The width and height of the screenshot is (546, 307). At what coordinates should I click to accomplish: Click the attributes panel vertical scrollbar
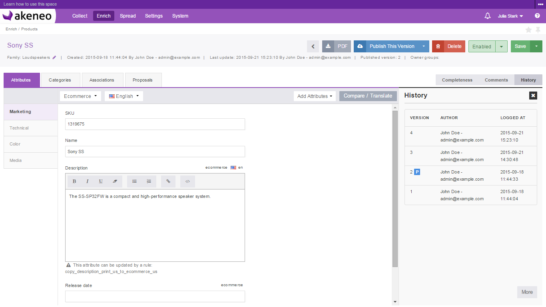[395, 189]
